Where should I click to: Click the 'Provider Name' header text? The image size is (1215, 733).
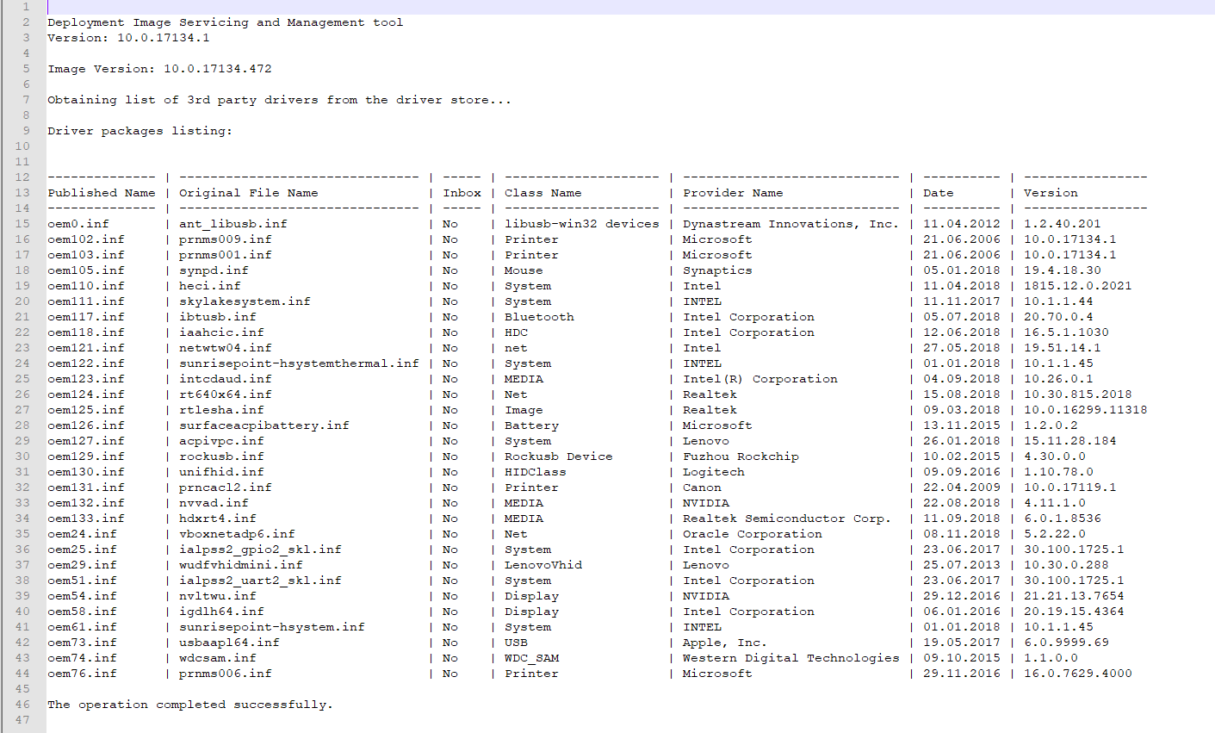[x=733, y=193]
